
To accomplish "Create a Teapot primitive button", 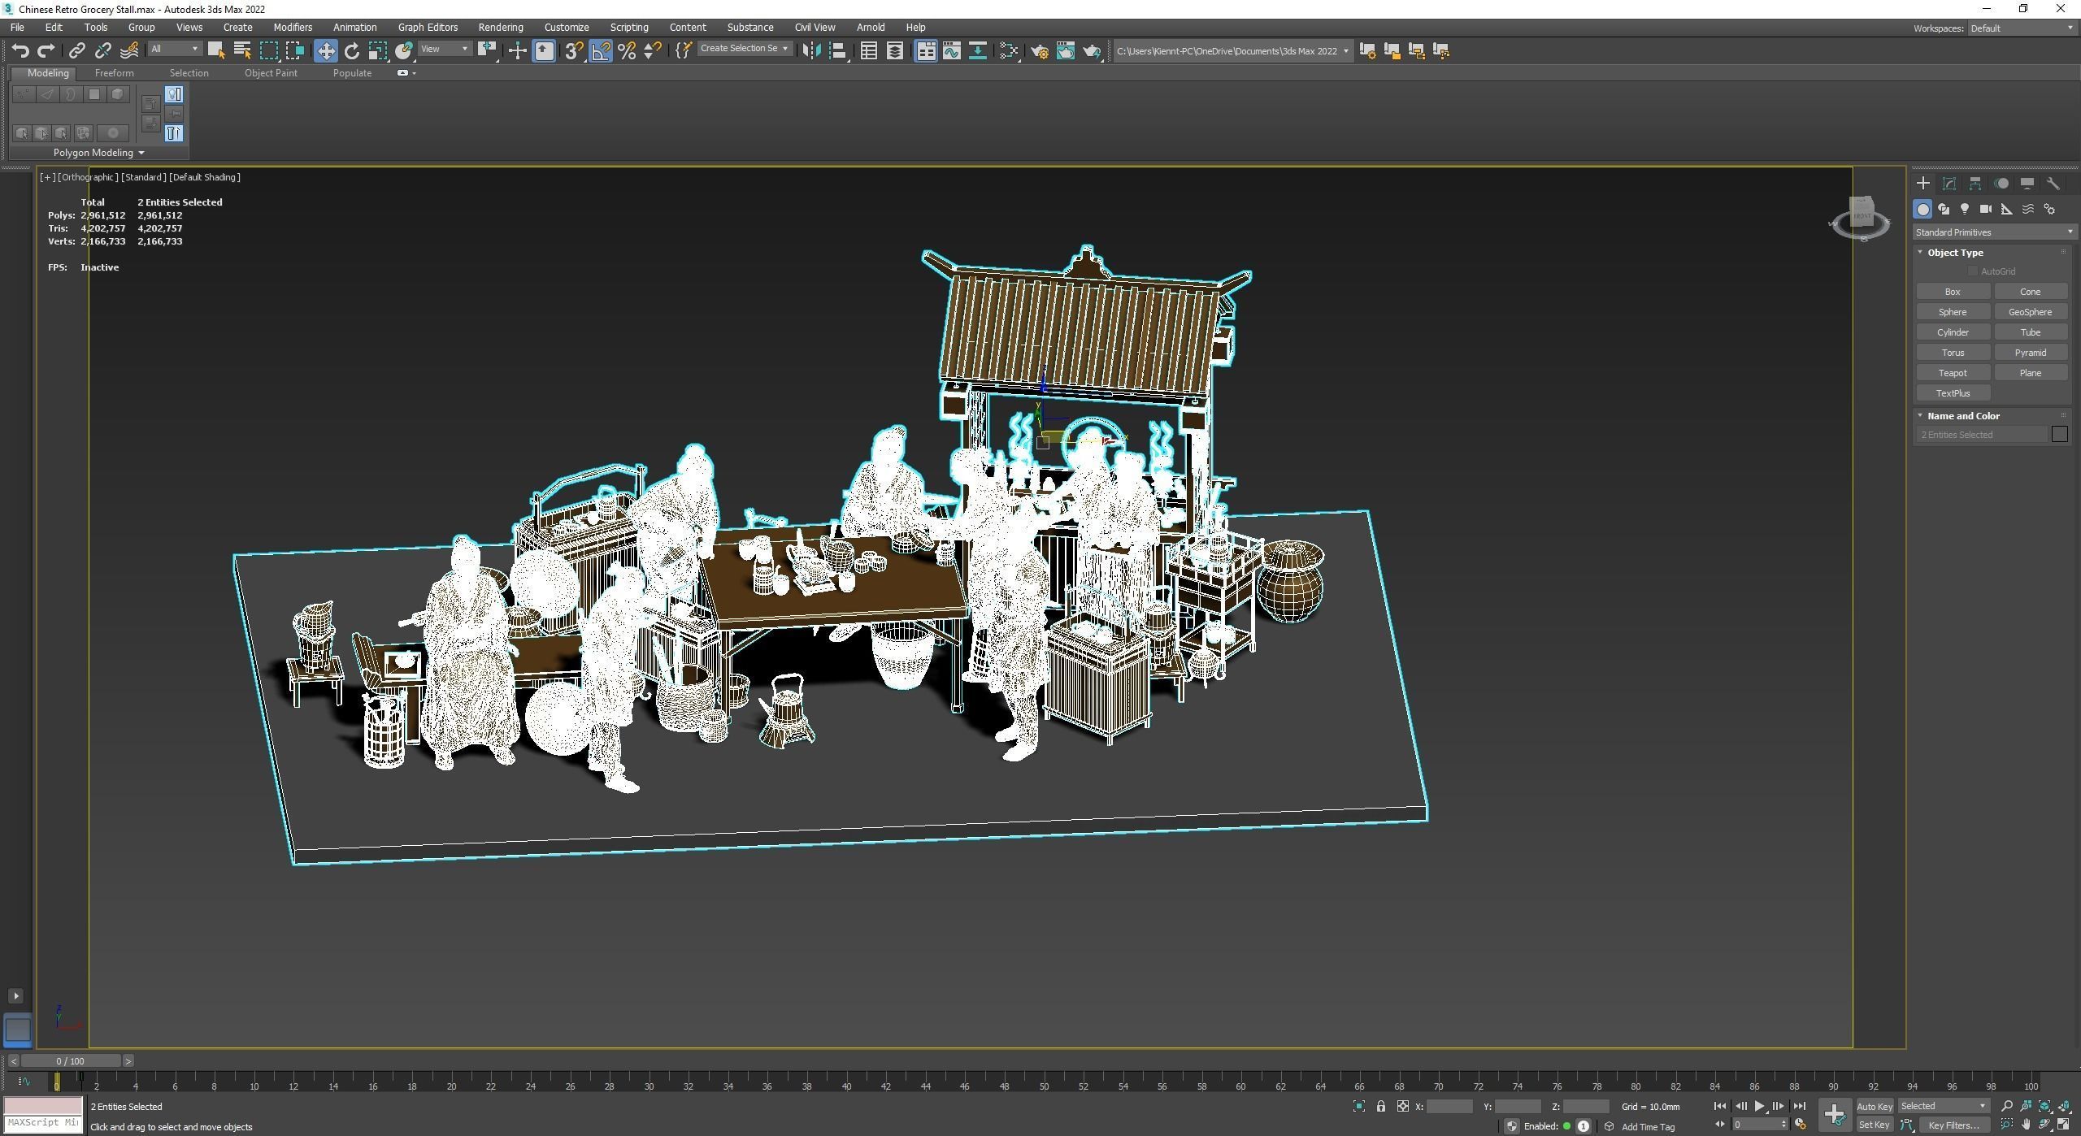I will (x=1953, y=374).
